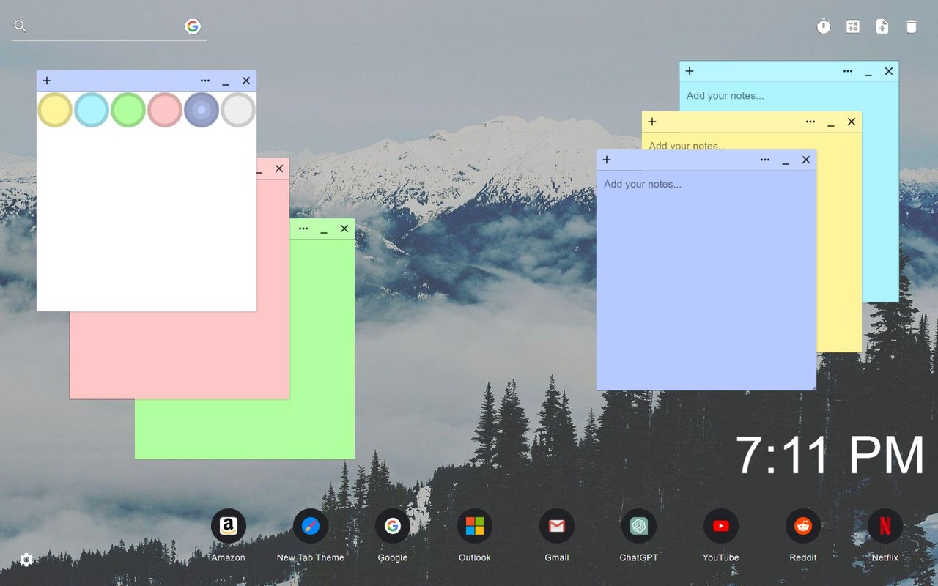The image size is (938, 586).
Task: Close the blue note on right
Action: pos(806,160)
